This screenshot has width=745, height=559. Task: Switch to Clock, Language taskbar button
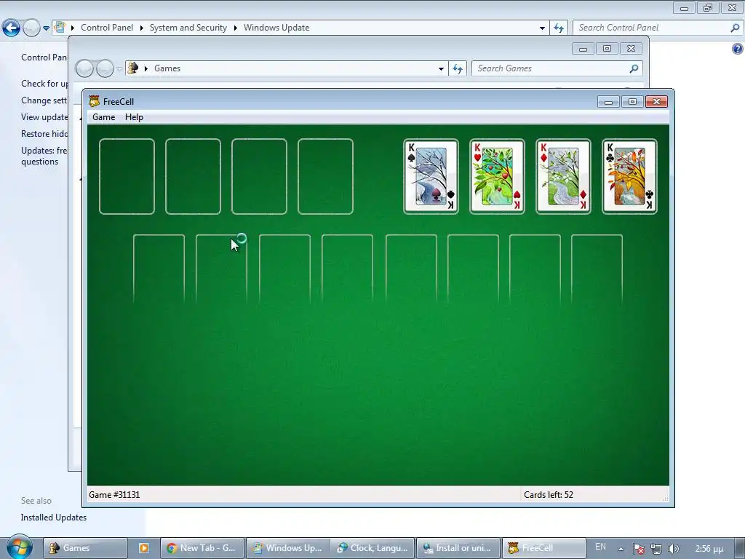pos(373,548)
